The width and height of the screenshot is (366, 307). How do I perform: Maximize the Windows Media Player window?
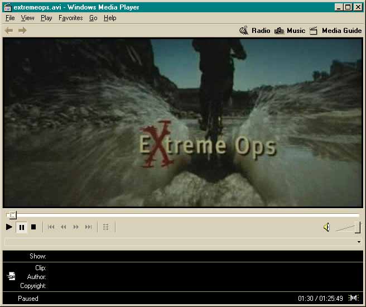tap(348, 7)
